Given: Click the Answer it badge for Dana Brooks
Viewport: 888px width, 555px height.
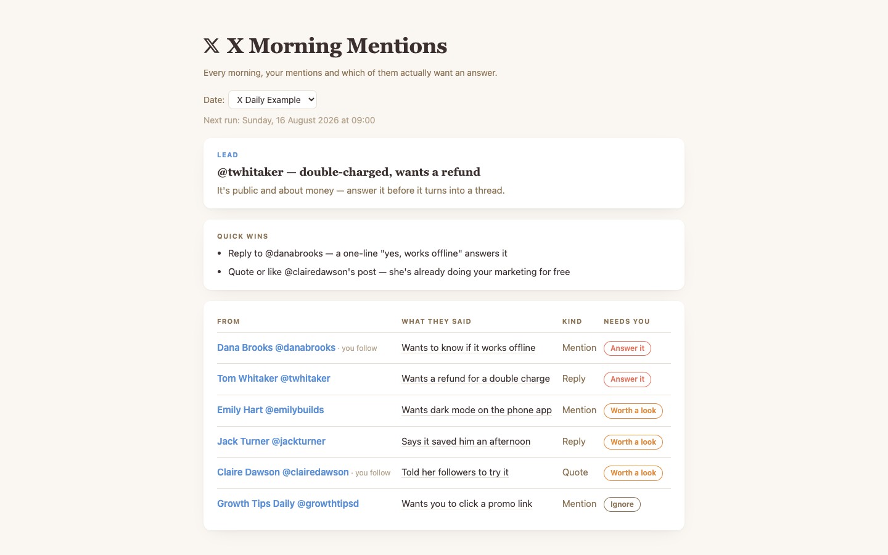Looking at the screenshot, I should (x=627, y=348).
